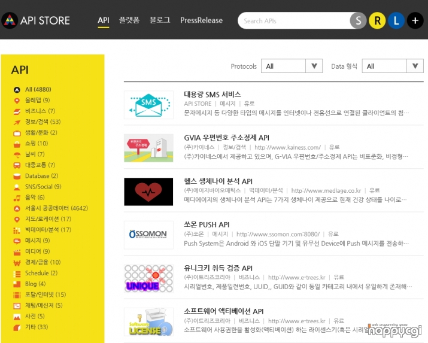Click the black plus circle button
Image resolution: width=428 pixels, height=343 pixels.
415,20
